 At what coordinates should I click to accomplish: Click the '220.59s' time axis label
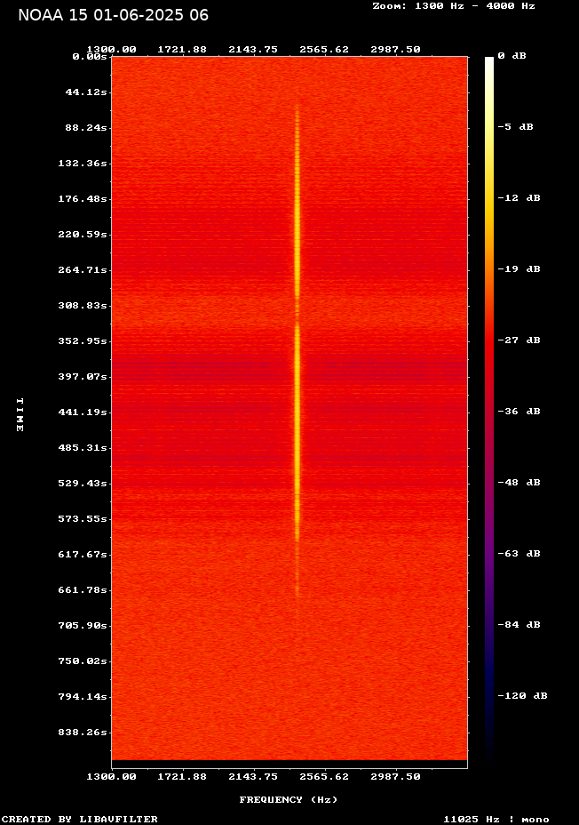83,234
